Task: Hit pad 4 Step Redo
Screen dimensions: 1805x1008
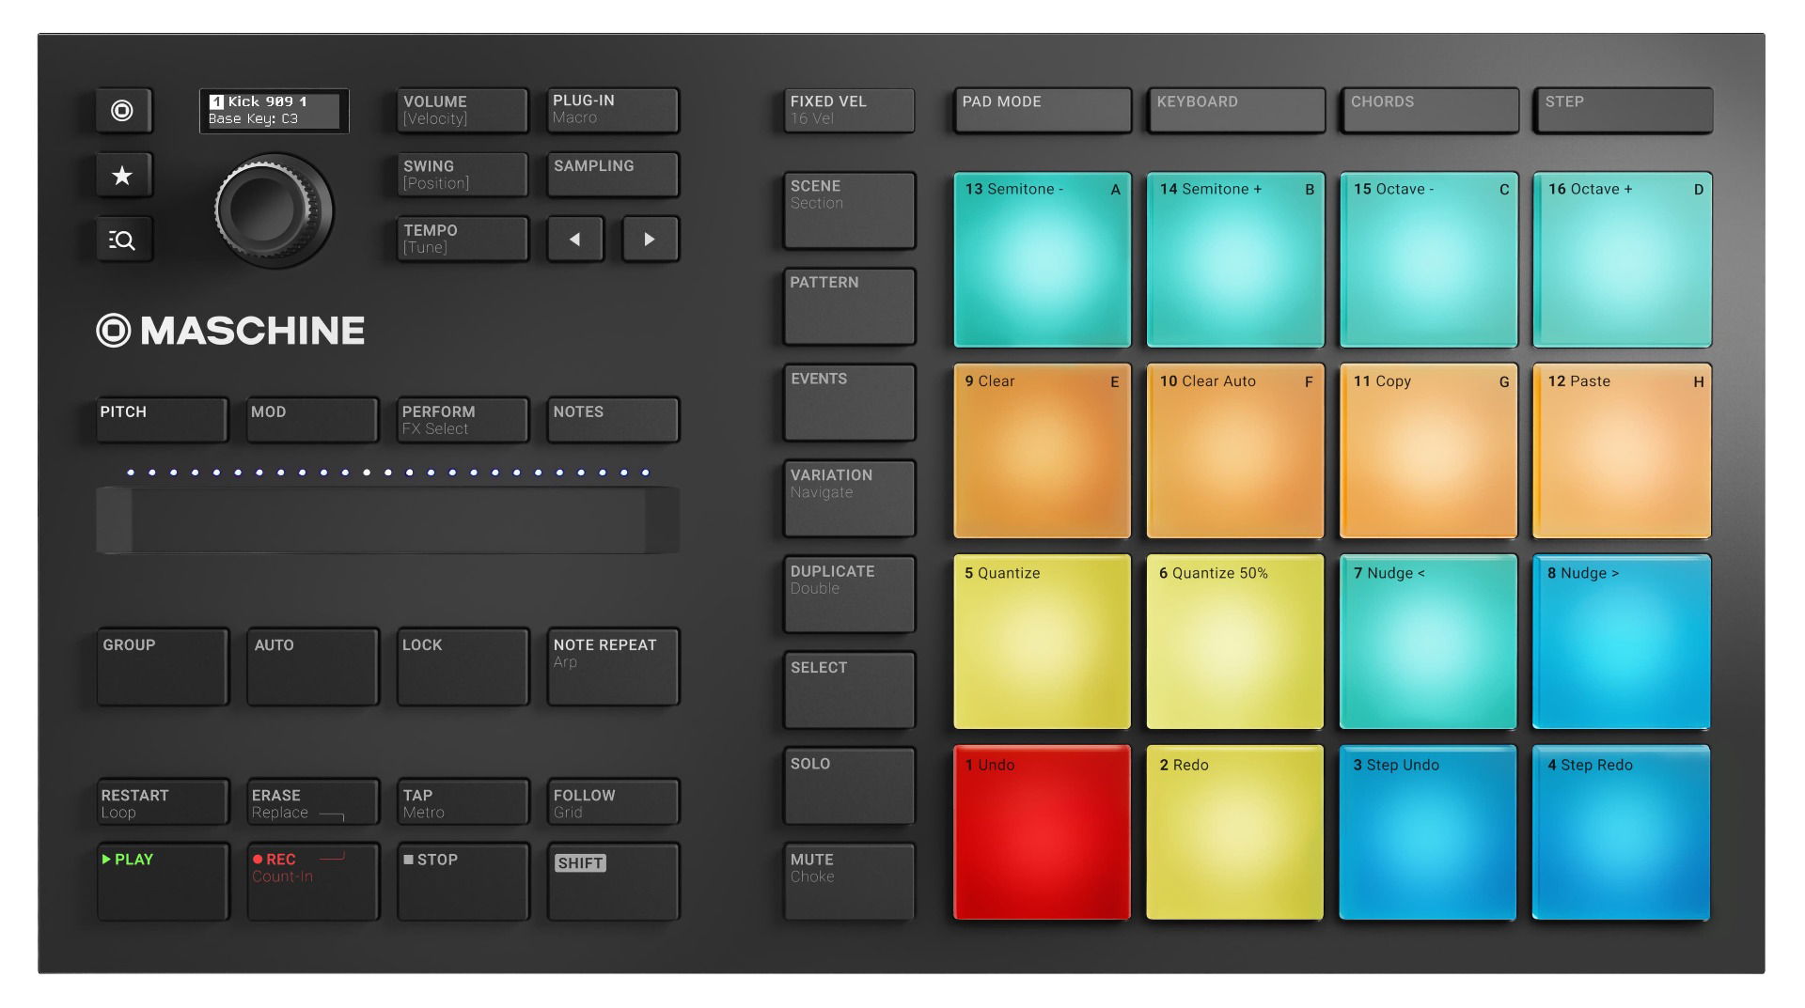Action: pos(1622,832)
